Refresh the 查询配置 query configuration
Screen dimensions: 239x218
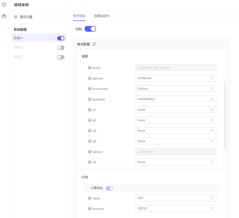point(94,44)
